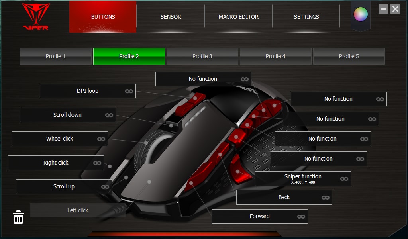Screen dimensions: 408x239
Task: Click the link icon beside Wheel click
Action: 101,139
